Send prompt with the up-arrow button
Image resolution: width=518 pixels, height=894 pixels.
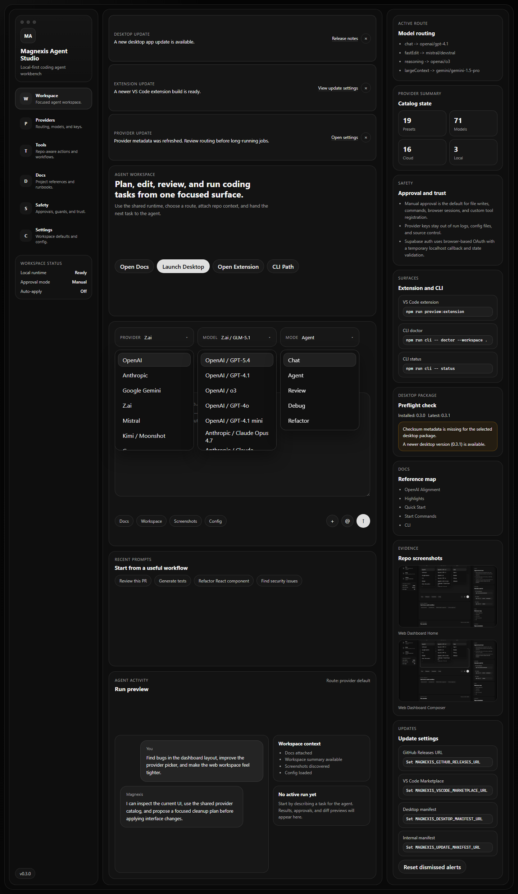coord(363,521)
